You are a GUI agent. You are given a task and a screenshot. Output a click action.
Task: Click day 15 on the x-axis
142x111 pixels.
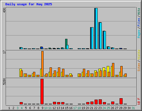click(67, 108)
